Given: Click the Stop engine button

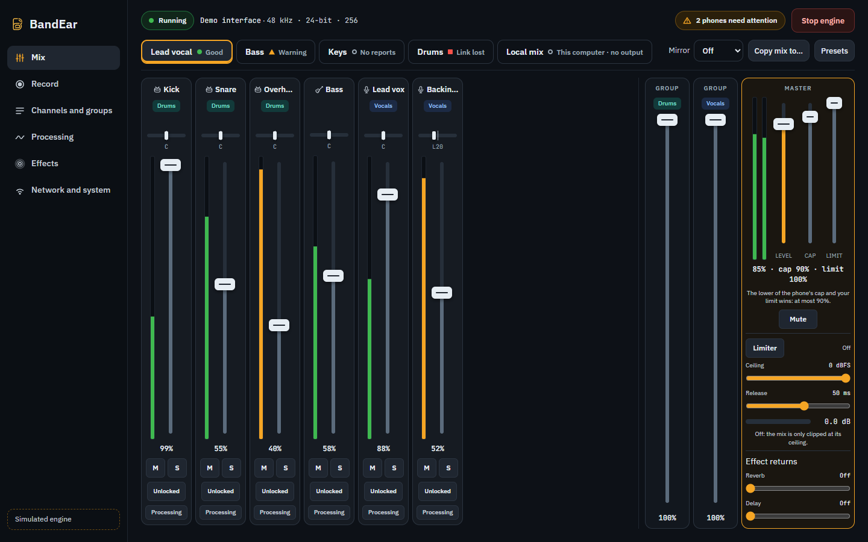Looking at the screenshot, I should [823, 20].
